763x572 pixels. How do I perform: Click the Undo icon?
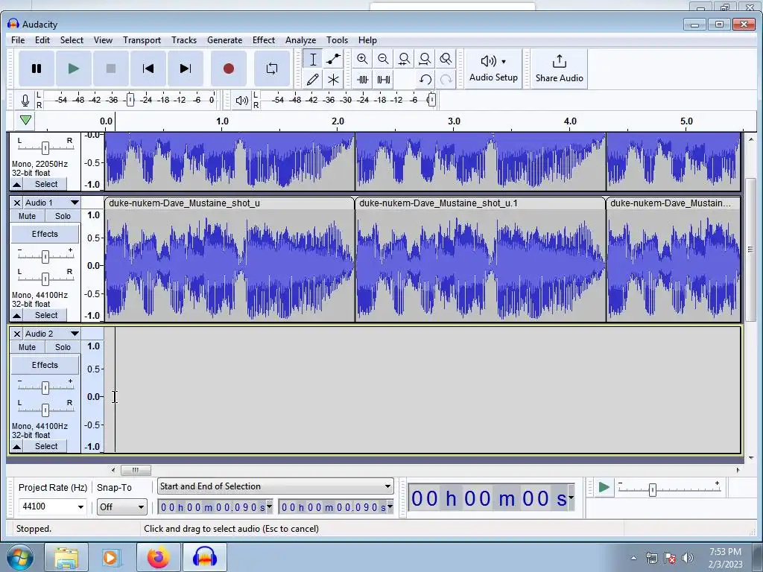click(x=425, y=79)
